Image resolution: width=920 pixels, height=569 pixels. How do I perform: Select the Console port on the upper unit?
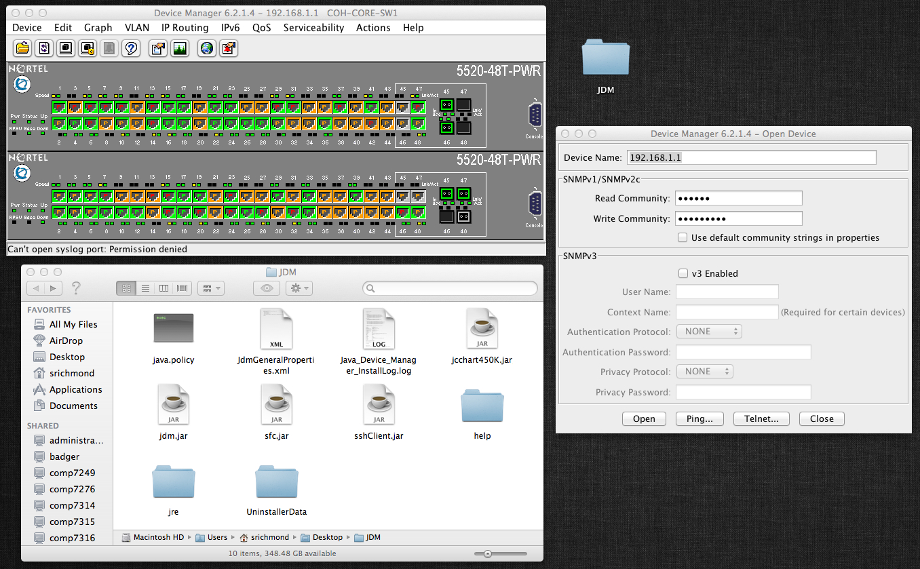click(x=534, y=115)
